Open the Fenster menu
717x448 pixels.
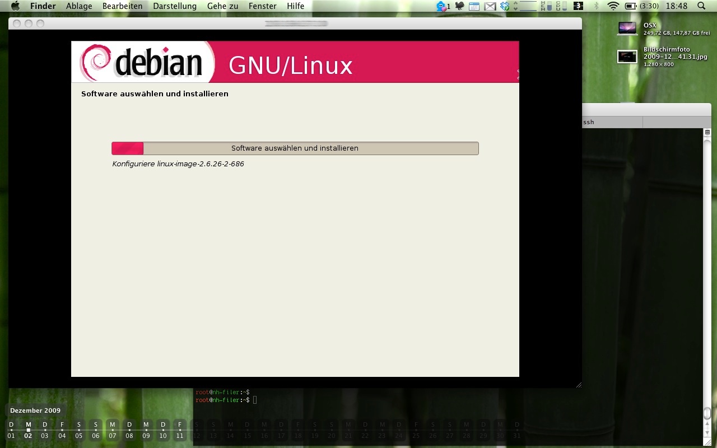[262, 6]
